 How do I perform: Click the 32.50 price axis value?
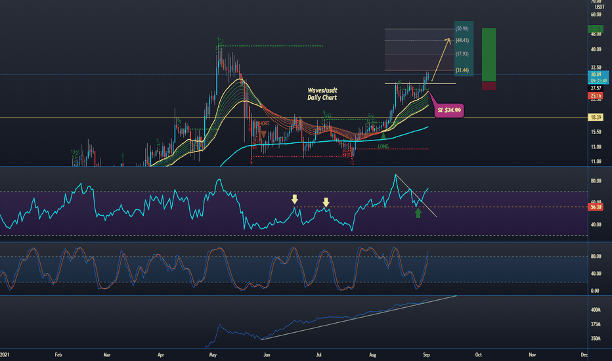(596, 68)
